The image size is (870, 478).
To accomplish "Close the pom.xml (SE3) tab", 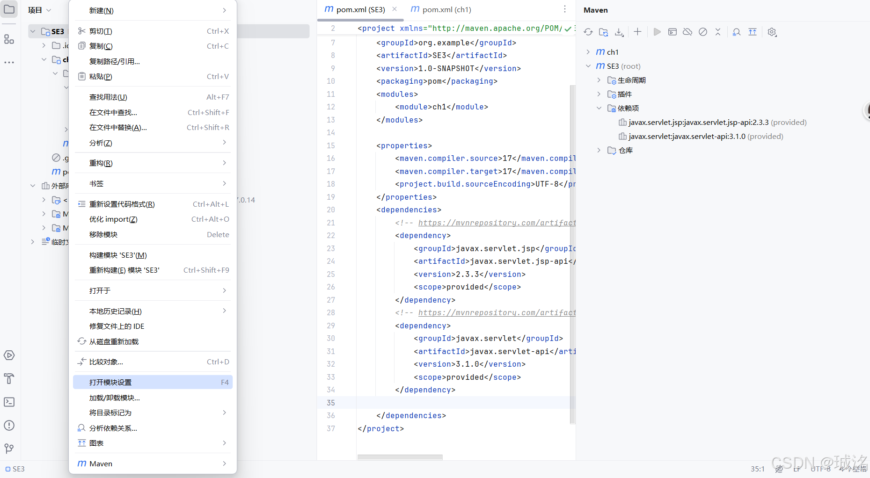I will [x=395, y=9].
